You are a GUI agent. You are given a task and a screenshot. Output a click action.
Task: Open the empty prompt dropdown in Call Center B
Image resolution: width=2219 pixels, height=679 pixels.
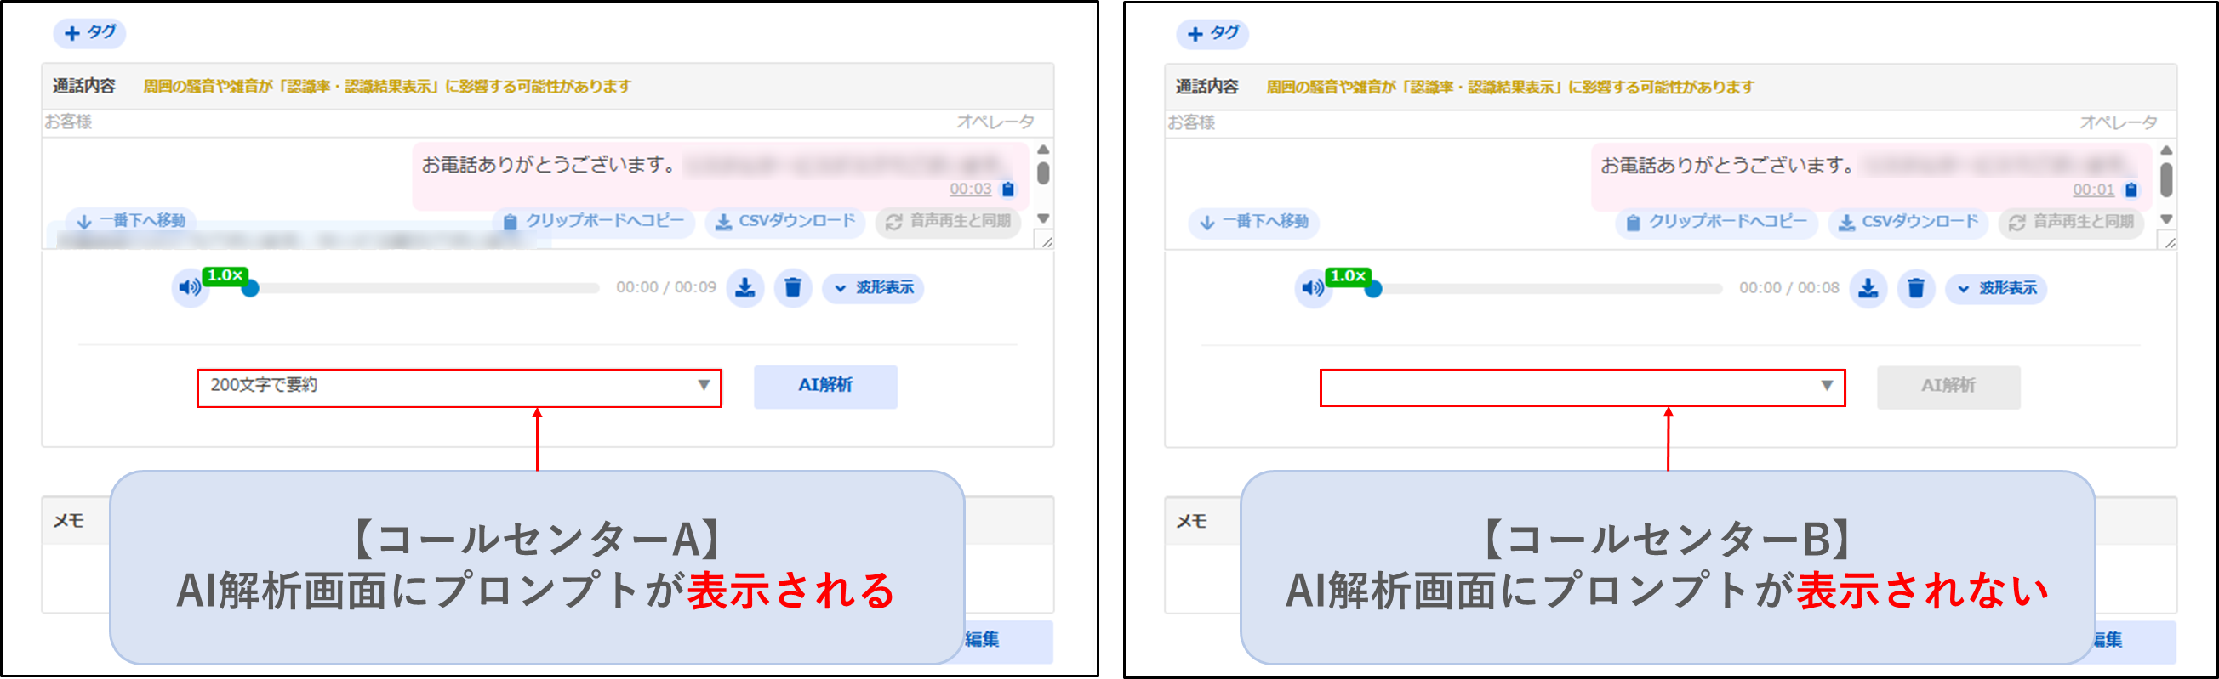pos(1582,387)
